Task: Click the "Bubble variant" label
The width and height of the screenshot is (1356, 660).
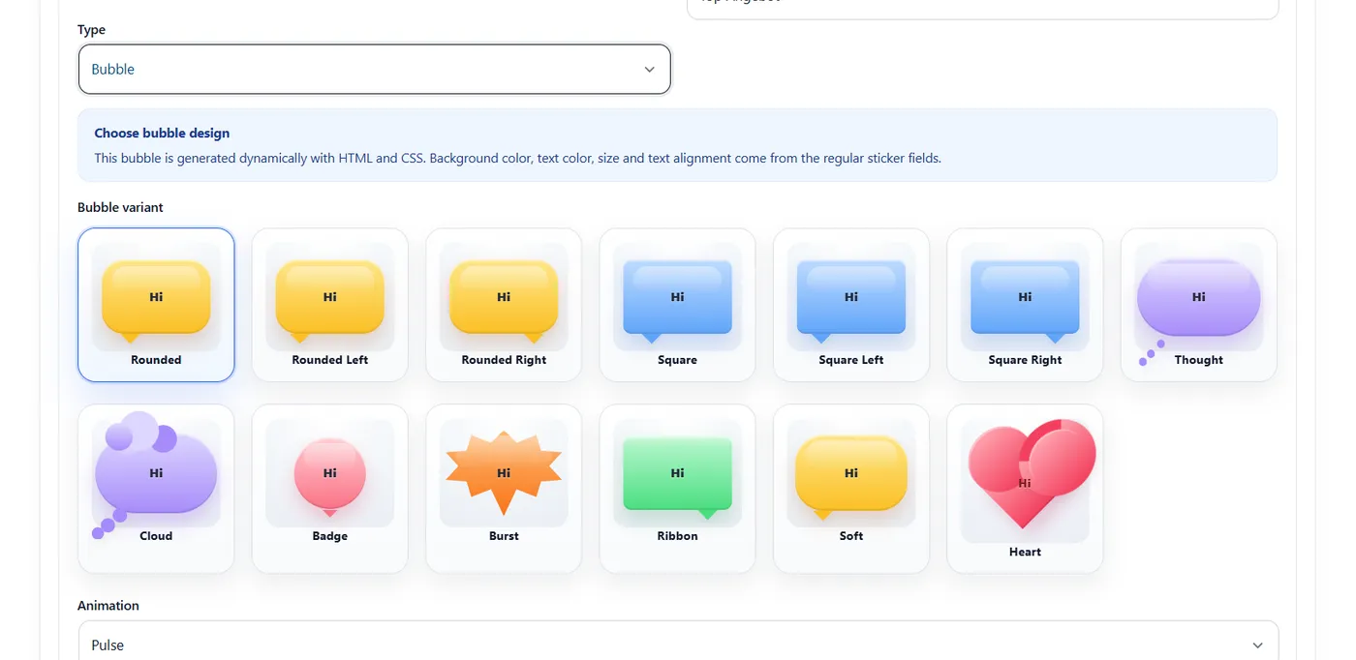Action: click(120, 207)
